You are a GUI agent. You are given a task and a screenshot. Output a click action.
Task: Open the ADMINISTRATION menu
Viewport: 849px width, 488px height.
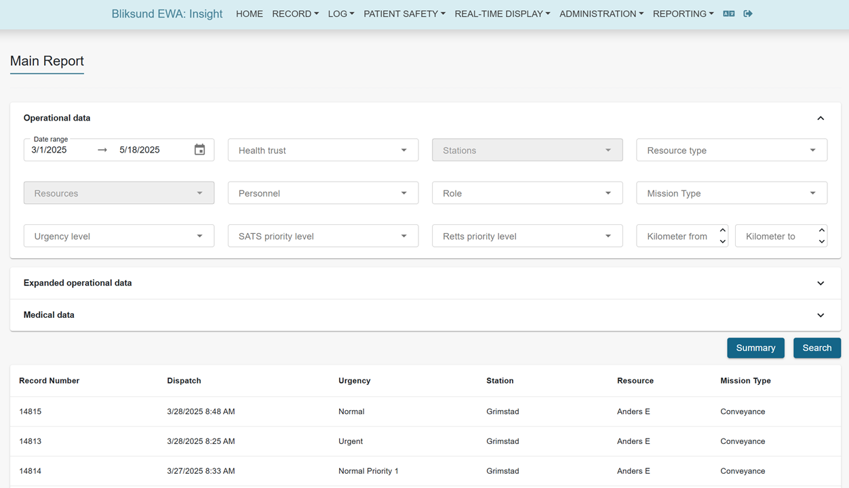coord(601,14)
